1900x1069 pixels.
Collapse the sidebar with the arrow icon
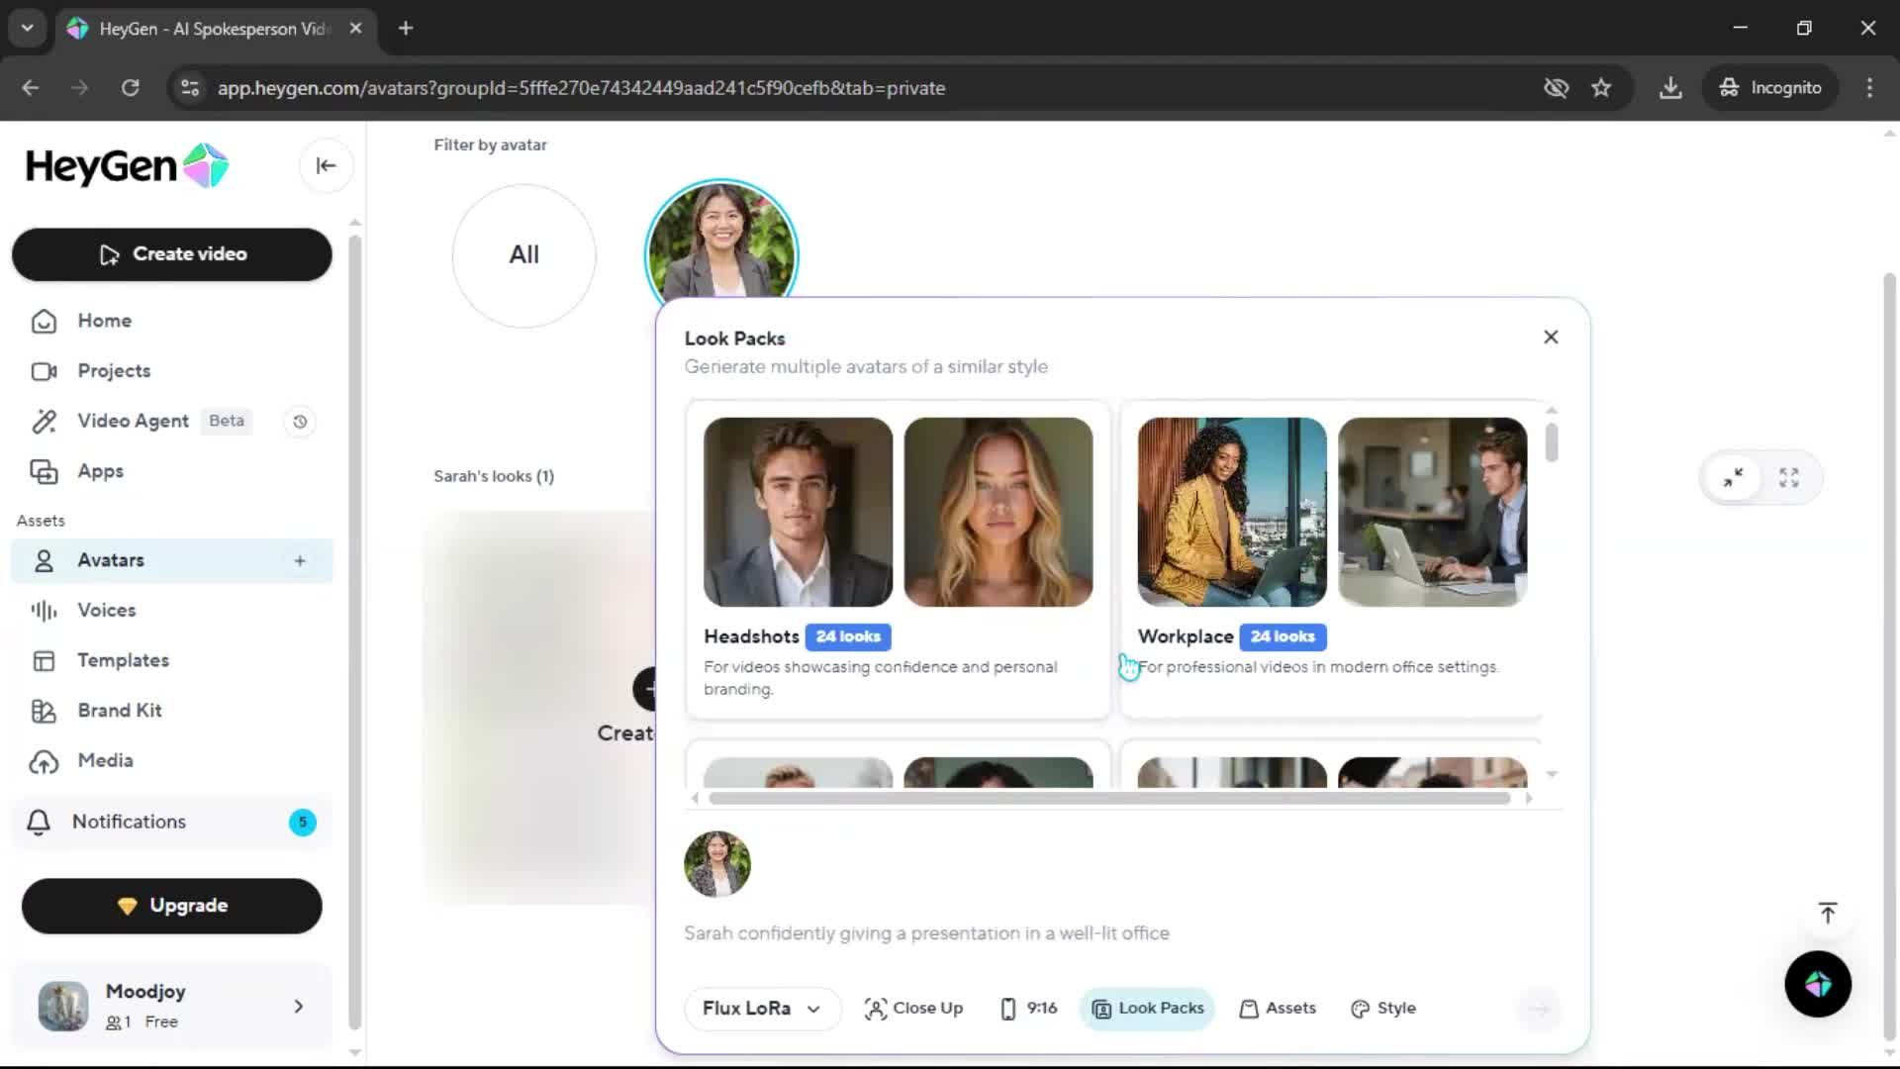coord(326,165)
